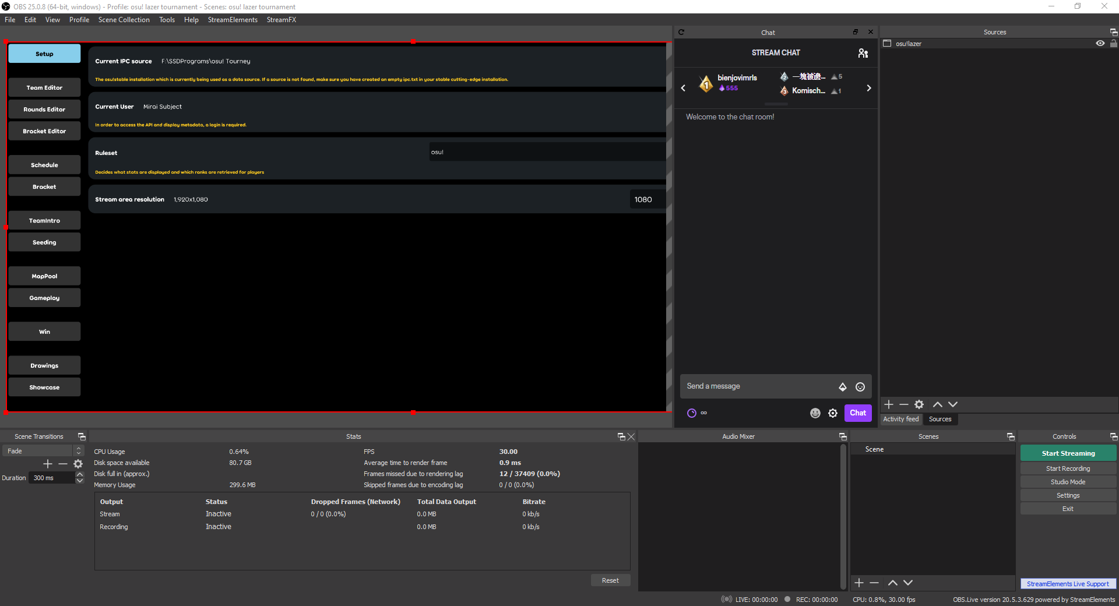Viewport: 1119px width, 606px height.
Task: Pop out the Chat dock
Action: tap(856, 32)
